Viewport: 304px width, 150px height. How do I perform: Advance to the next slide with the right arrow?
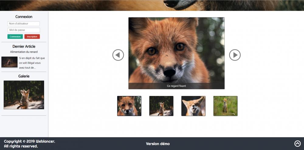click(235, 55)
